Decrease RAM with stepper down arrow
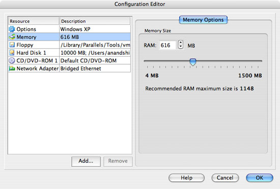 coord(181,47)
